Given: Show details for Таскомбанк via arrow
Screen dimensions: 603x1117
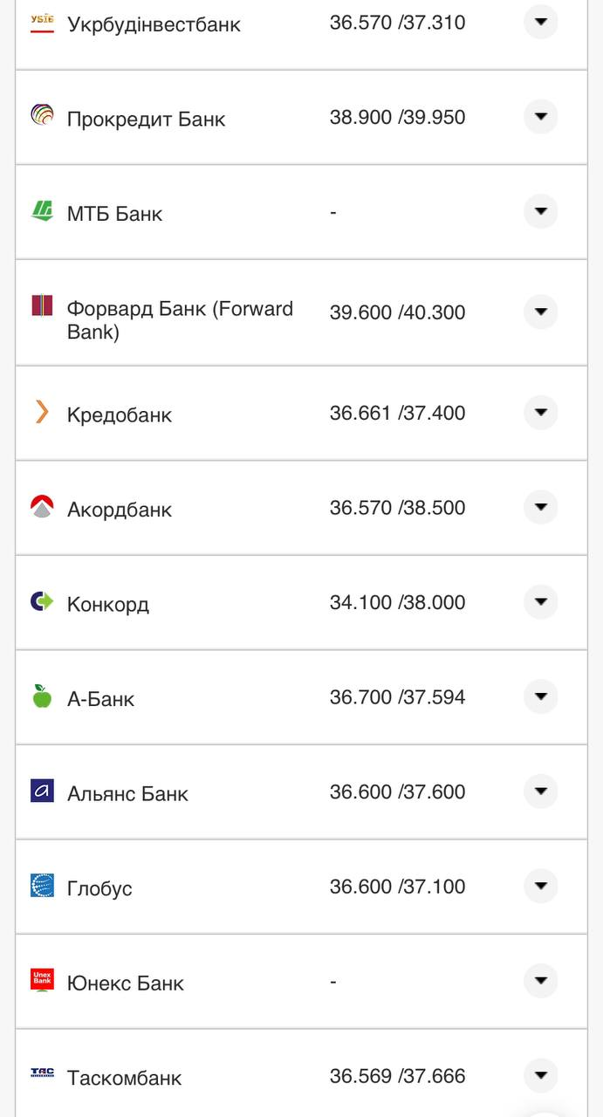Looking at the screenshot, I should tap(540, 1075).
